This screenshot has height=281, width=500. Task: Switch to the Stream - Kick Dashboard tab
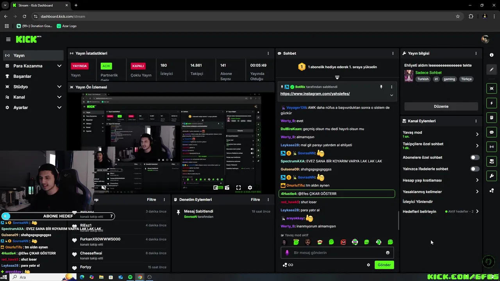pos(41,5)
